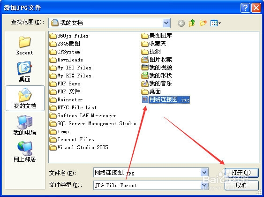Select the 美图图库 folder
This screenshot has height=197, width=264.
(x=157, y=36)
